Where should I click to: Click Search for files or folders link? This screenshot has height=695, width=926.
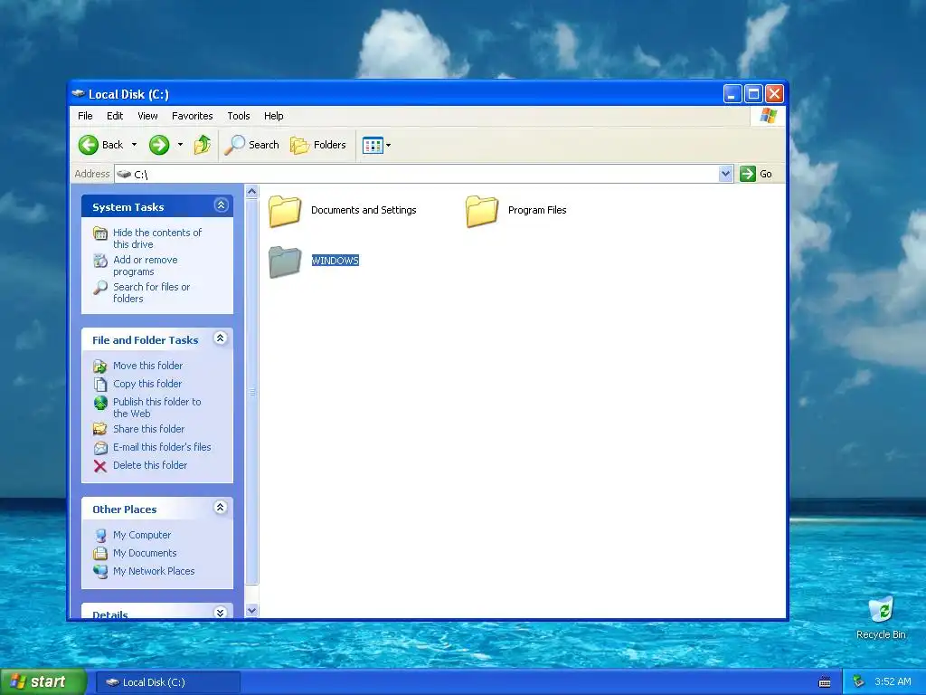tap(151, 292)
